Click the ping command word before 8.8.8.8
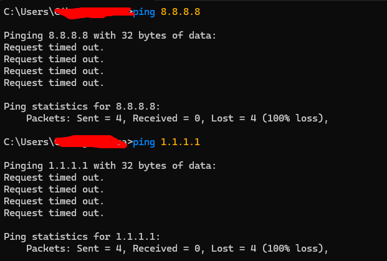This screenshot has height=261, width=387. coord(145,12)
